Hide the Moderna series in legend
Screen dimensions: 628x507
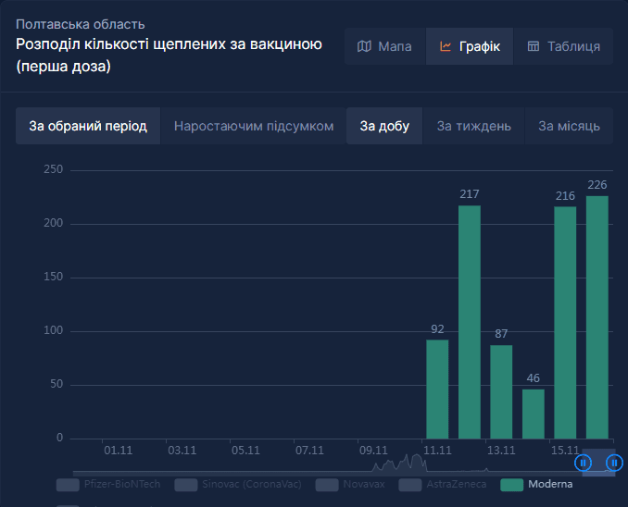coord(536,485)
